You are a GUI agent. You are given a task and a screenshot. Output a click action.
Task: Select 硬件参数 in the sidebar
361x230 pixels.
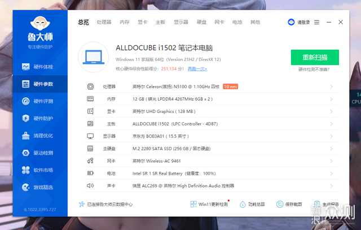40,84
